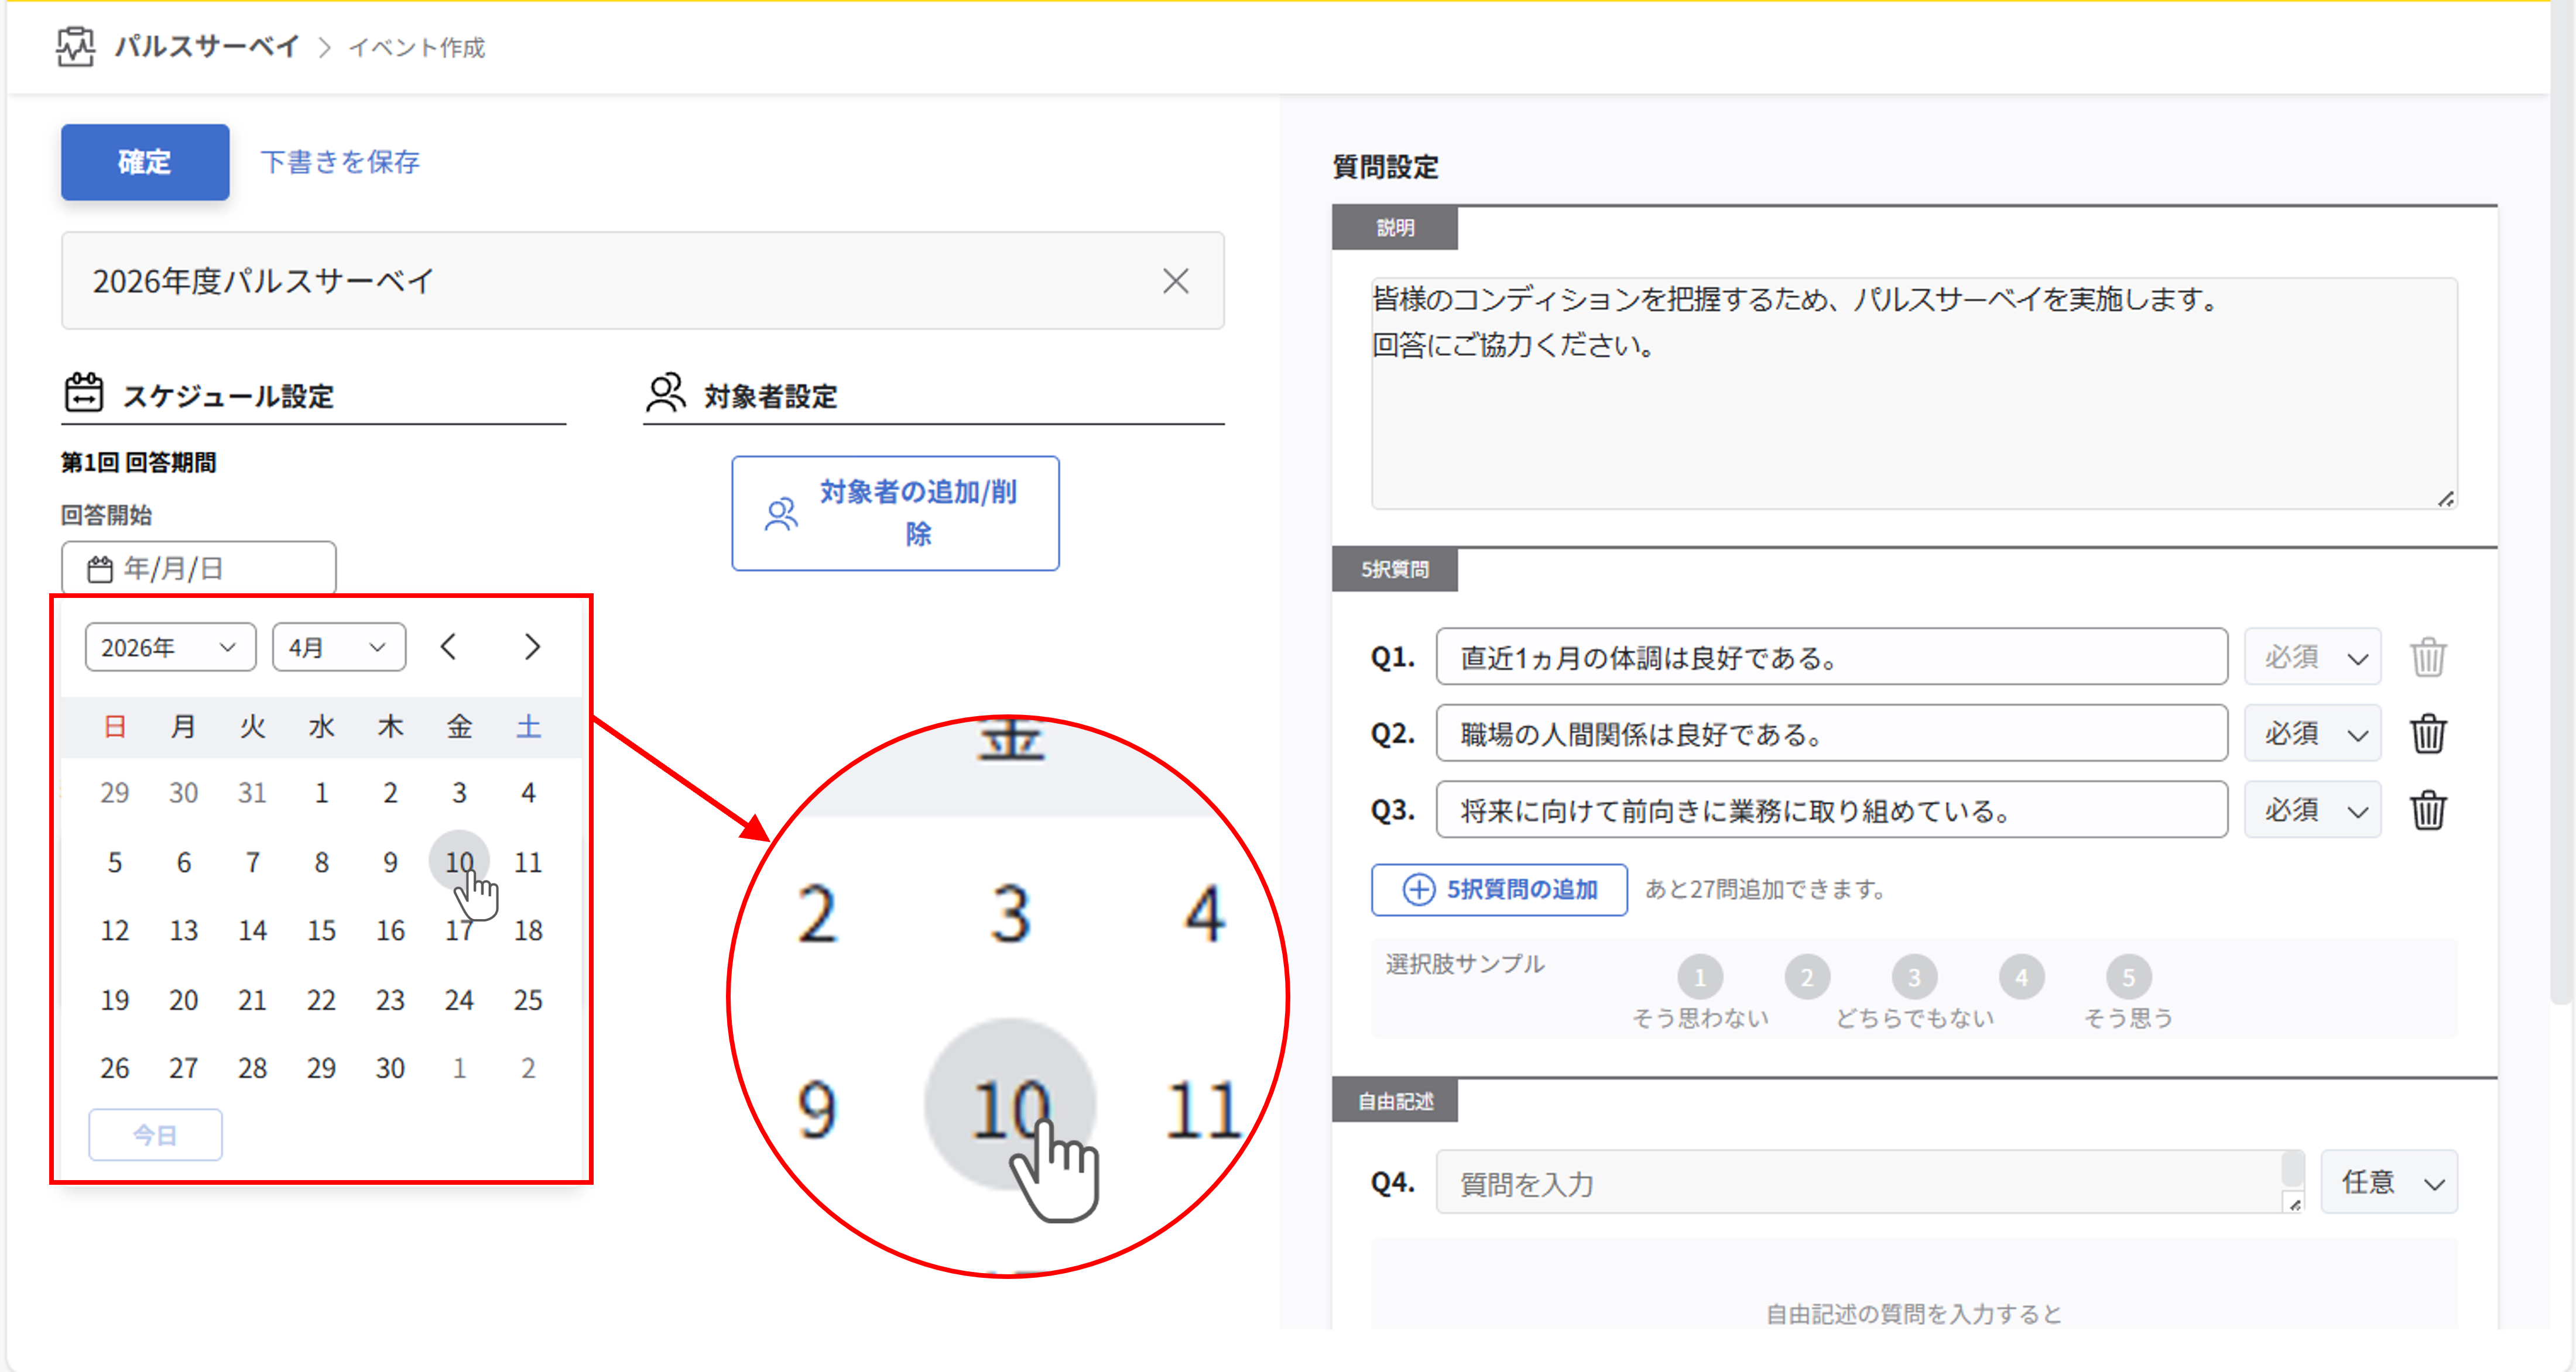Click パルスサーベイ breadcrumb link
Screen dimensions: 2576x1372
[x=207, y=46]
